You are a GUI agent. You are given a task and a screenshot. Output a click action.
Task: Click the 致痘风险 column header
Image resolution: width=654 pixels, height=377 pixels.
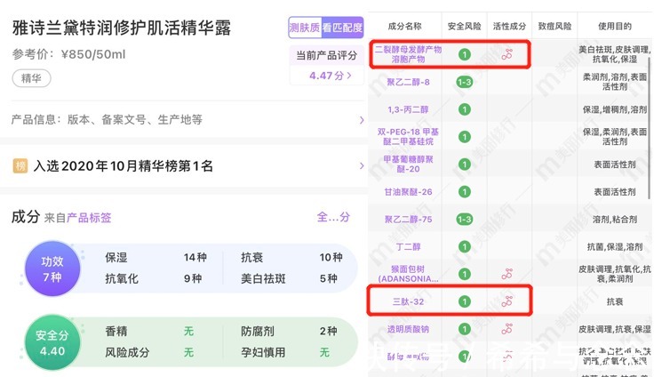pos(554,27)
